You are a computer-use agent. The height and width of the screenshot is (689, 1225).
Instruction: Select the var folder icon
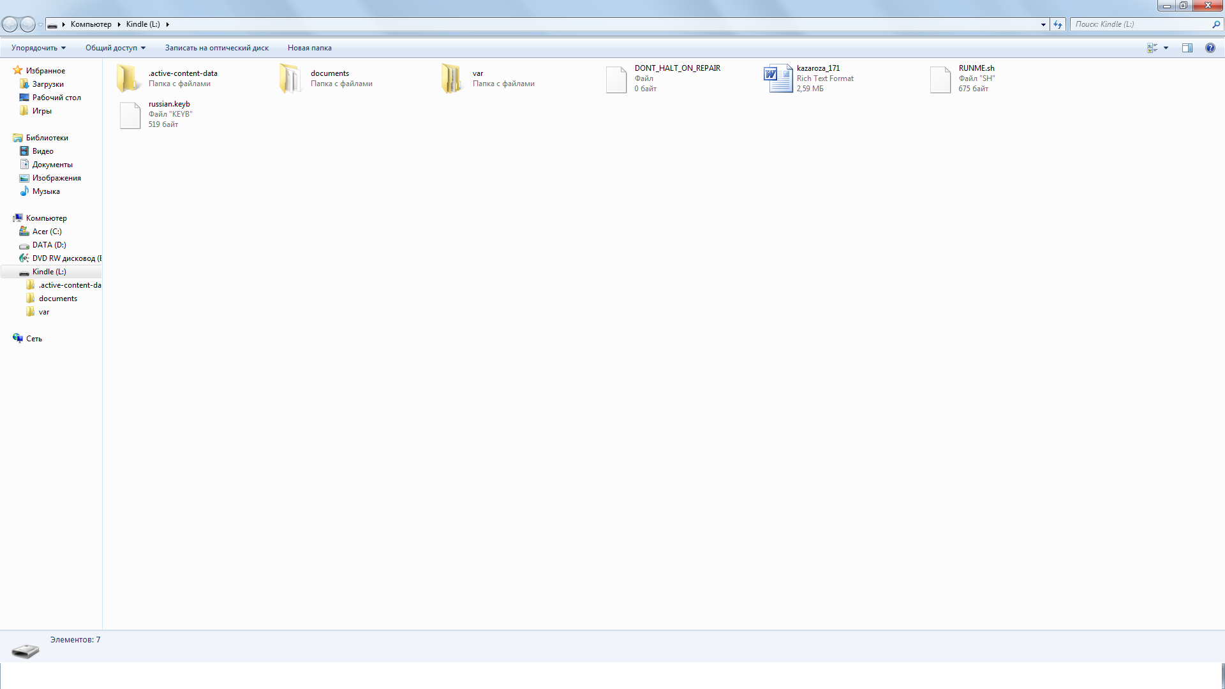(452, 78)
